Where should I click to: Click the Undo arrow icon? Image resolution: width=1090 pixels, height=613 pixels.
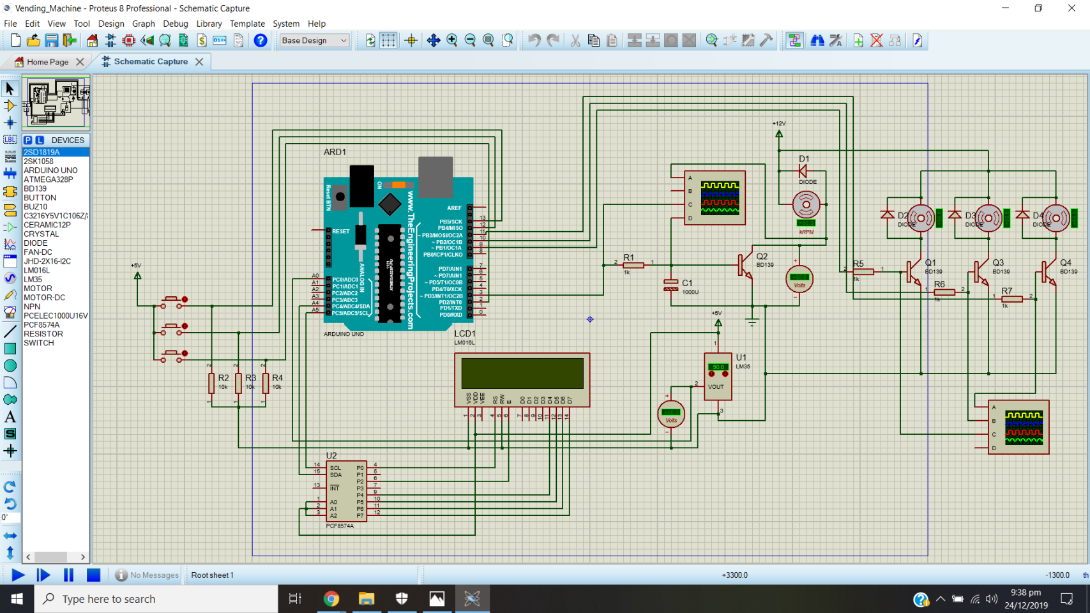click(x=534, y=40)
